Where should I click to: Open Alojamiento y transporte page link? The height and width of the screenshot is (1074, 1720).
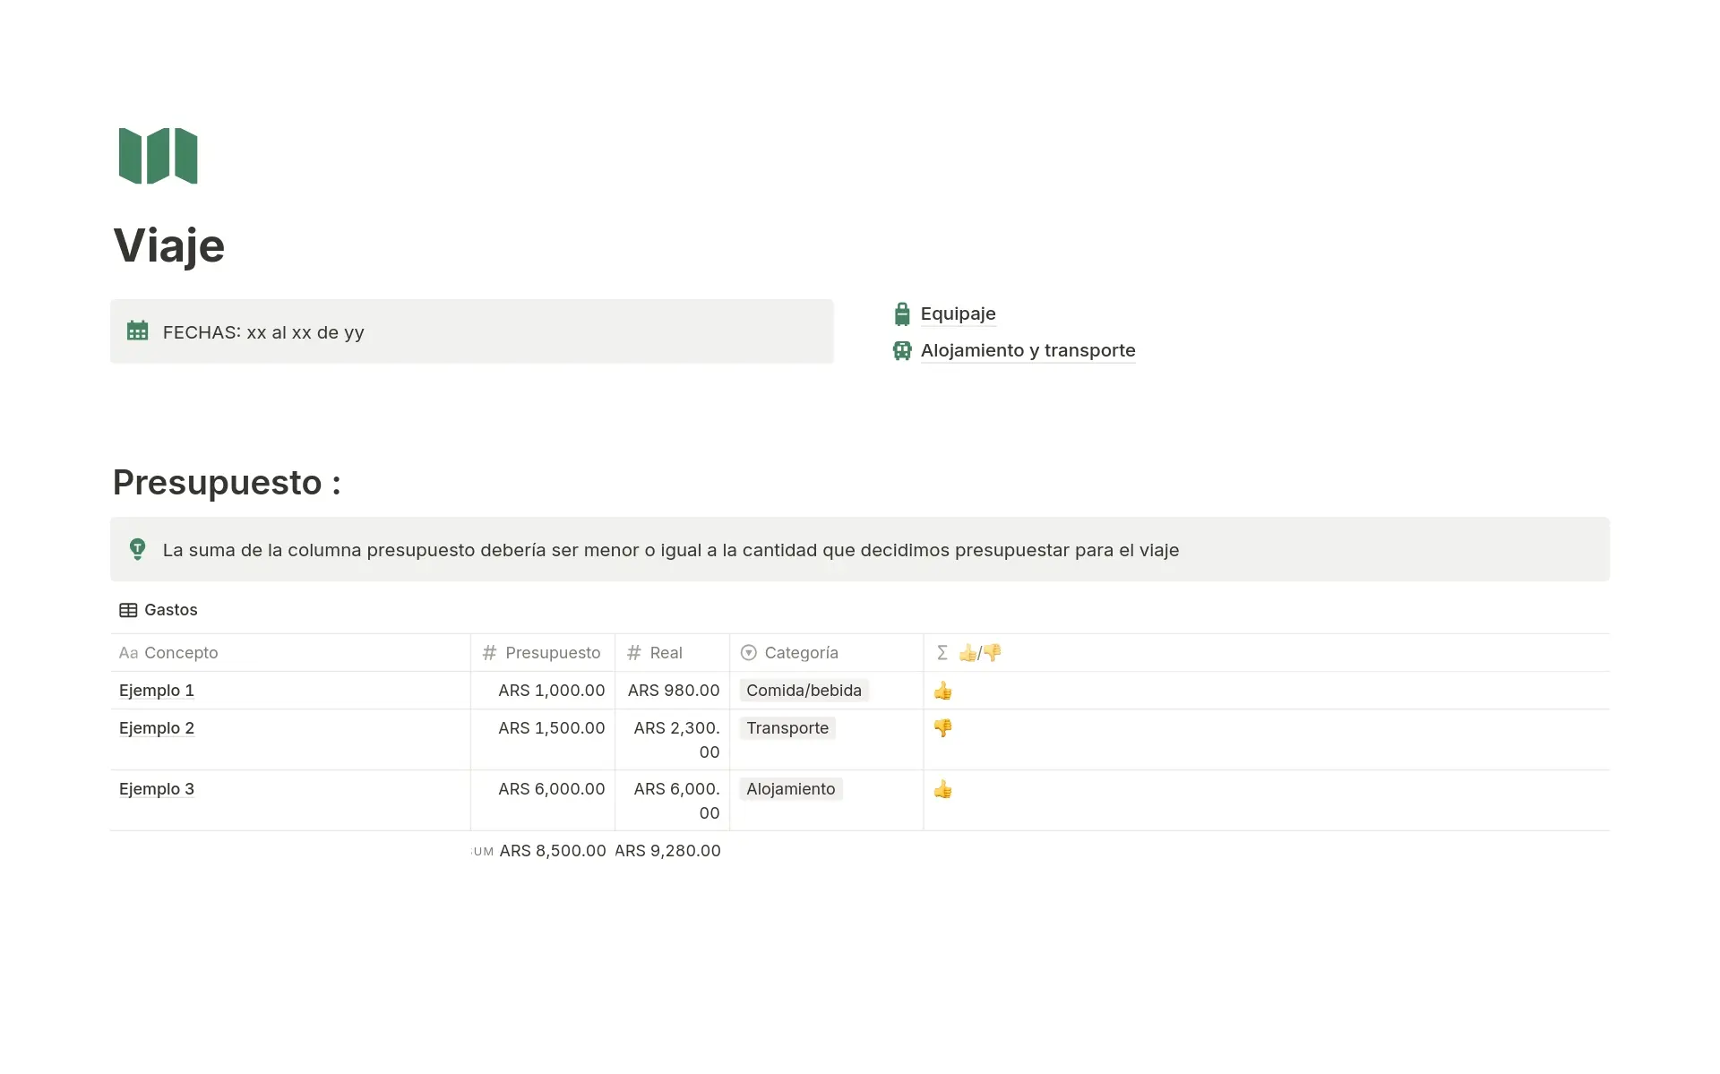click(x=1028, y=350)
